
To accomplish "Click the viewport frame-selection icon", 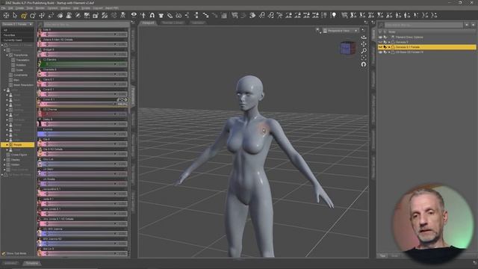I will (364, 58).
